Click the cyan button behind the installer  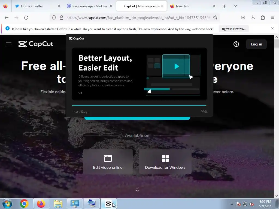[137, 118]
